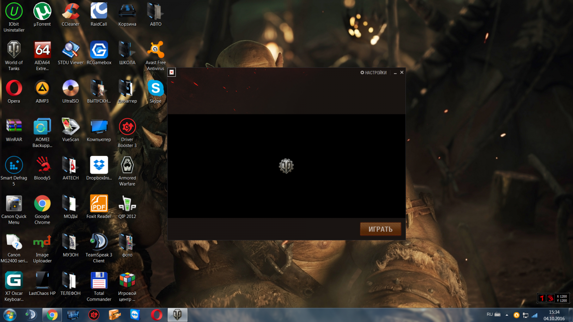Select the ШКОЛА folder on desktop
This screenshot has height=322, width=573.
[x=127, y=53]
